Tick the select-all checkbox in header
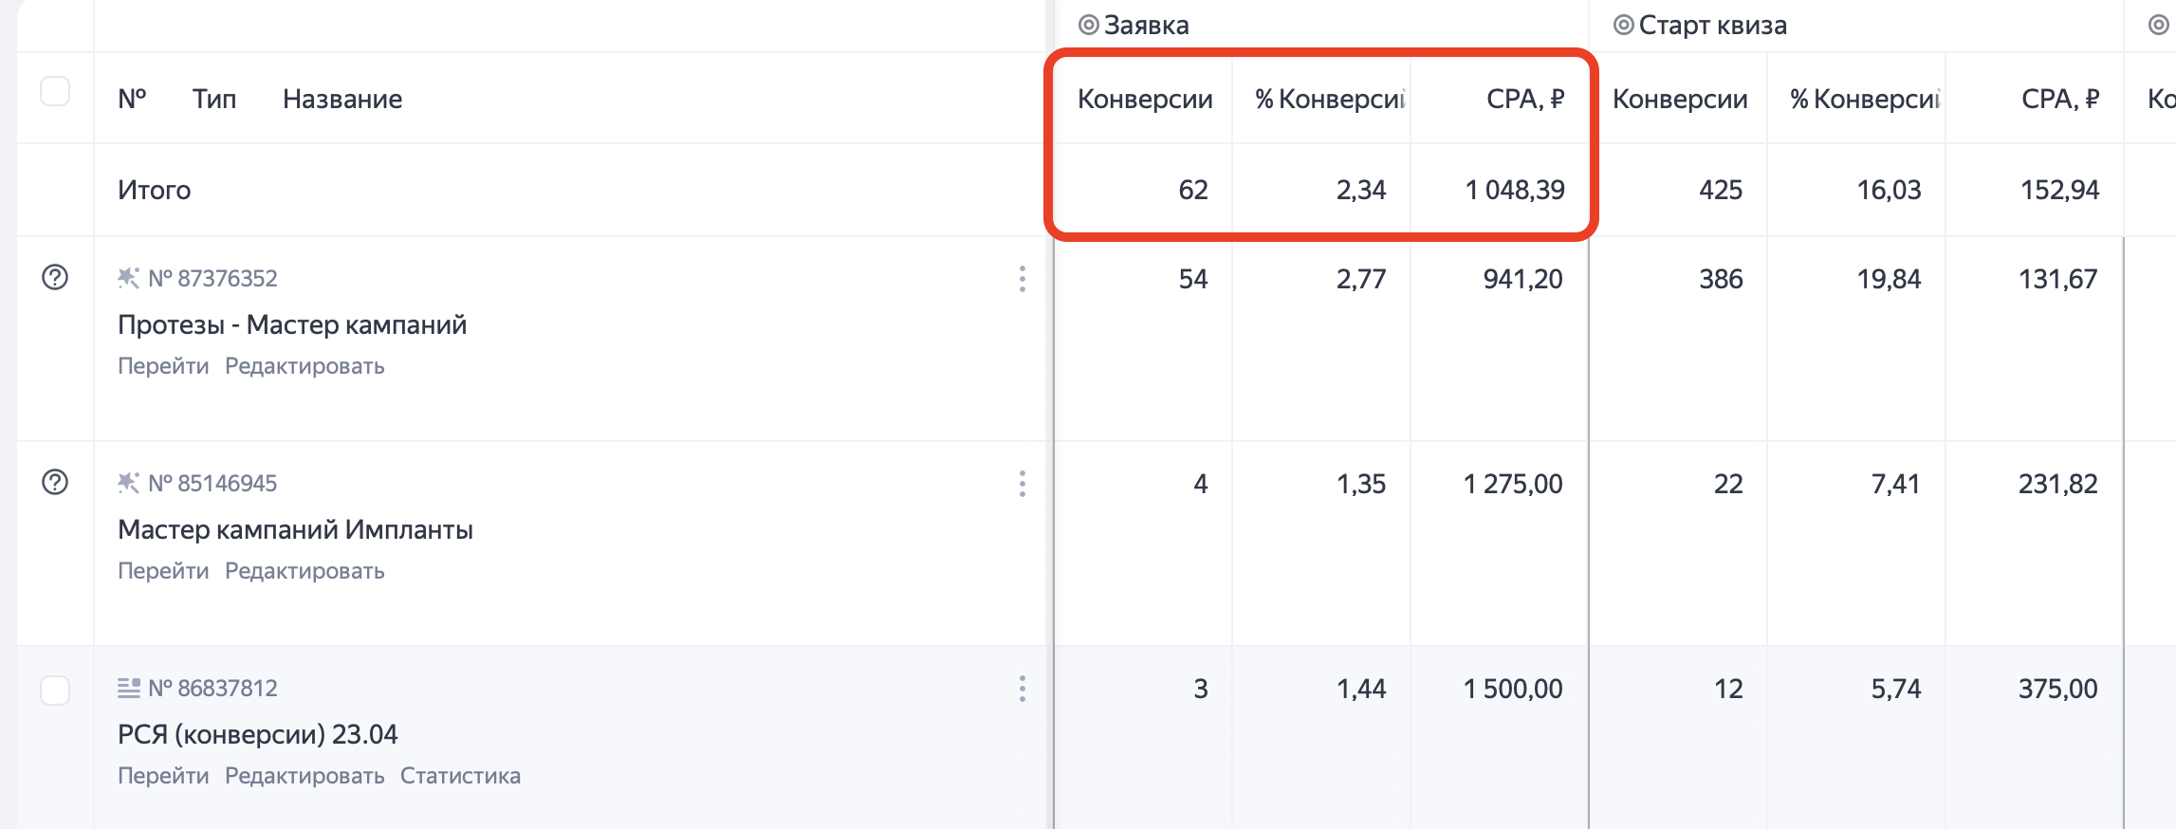Image resolution: width=2176 pixels, height=829 pixels. [x=55, y=92]
